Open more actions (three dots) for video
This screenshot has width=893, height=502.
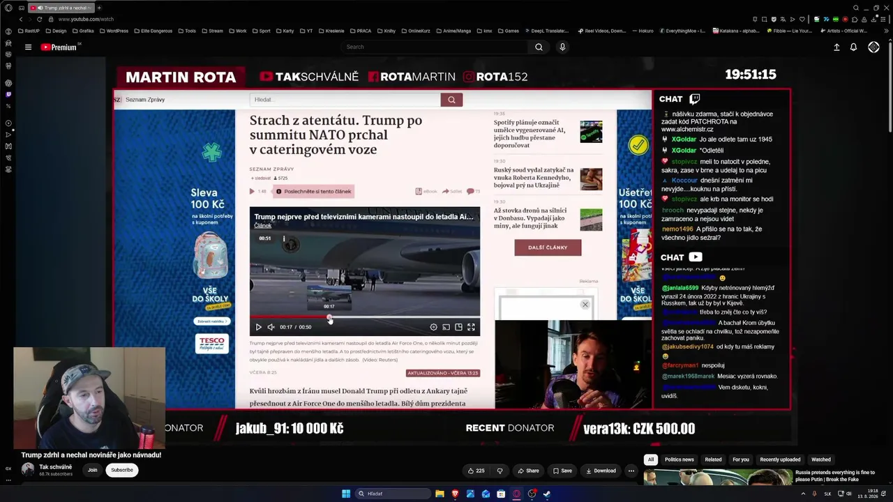(631, 471)
